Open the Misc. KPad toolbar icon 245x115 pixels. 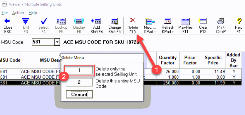point(150,21)
